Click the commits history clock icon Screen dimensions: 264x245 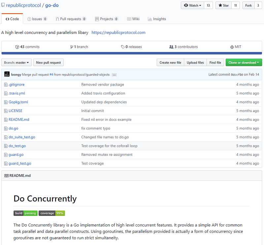coord(17,47)
